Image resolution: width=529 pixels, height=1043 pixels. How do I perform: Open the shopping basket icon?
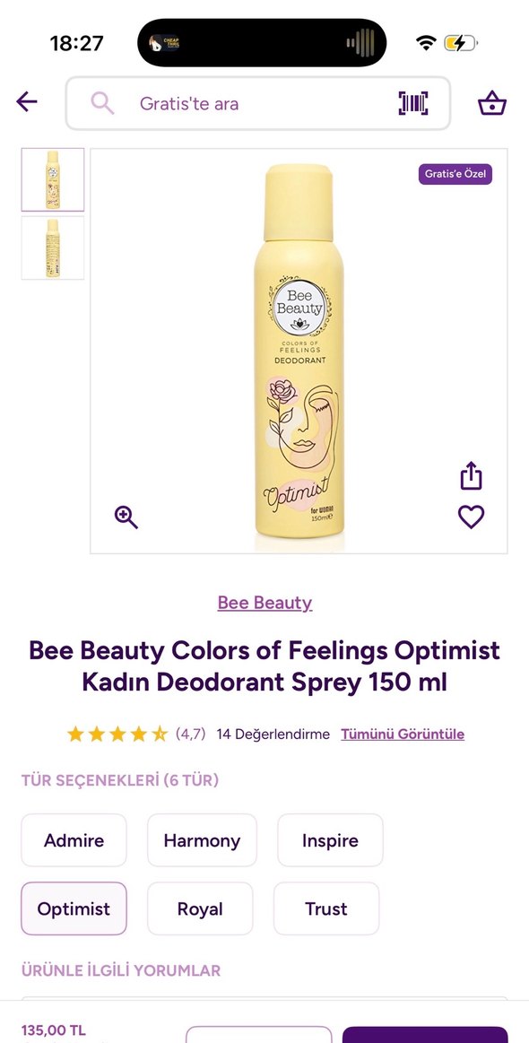pos(491,103)
